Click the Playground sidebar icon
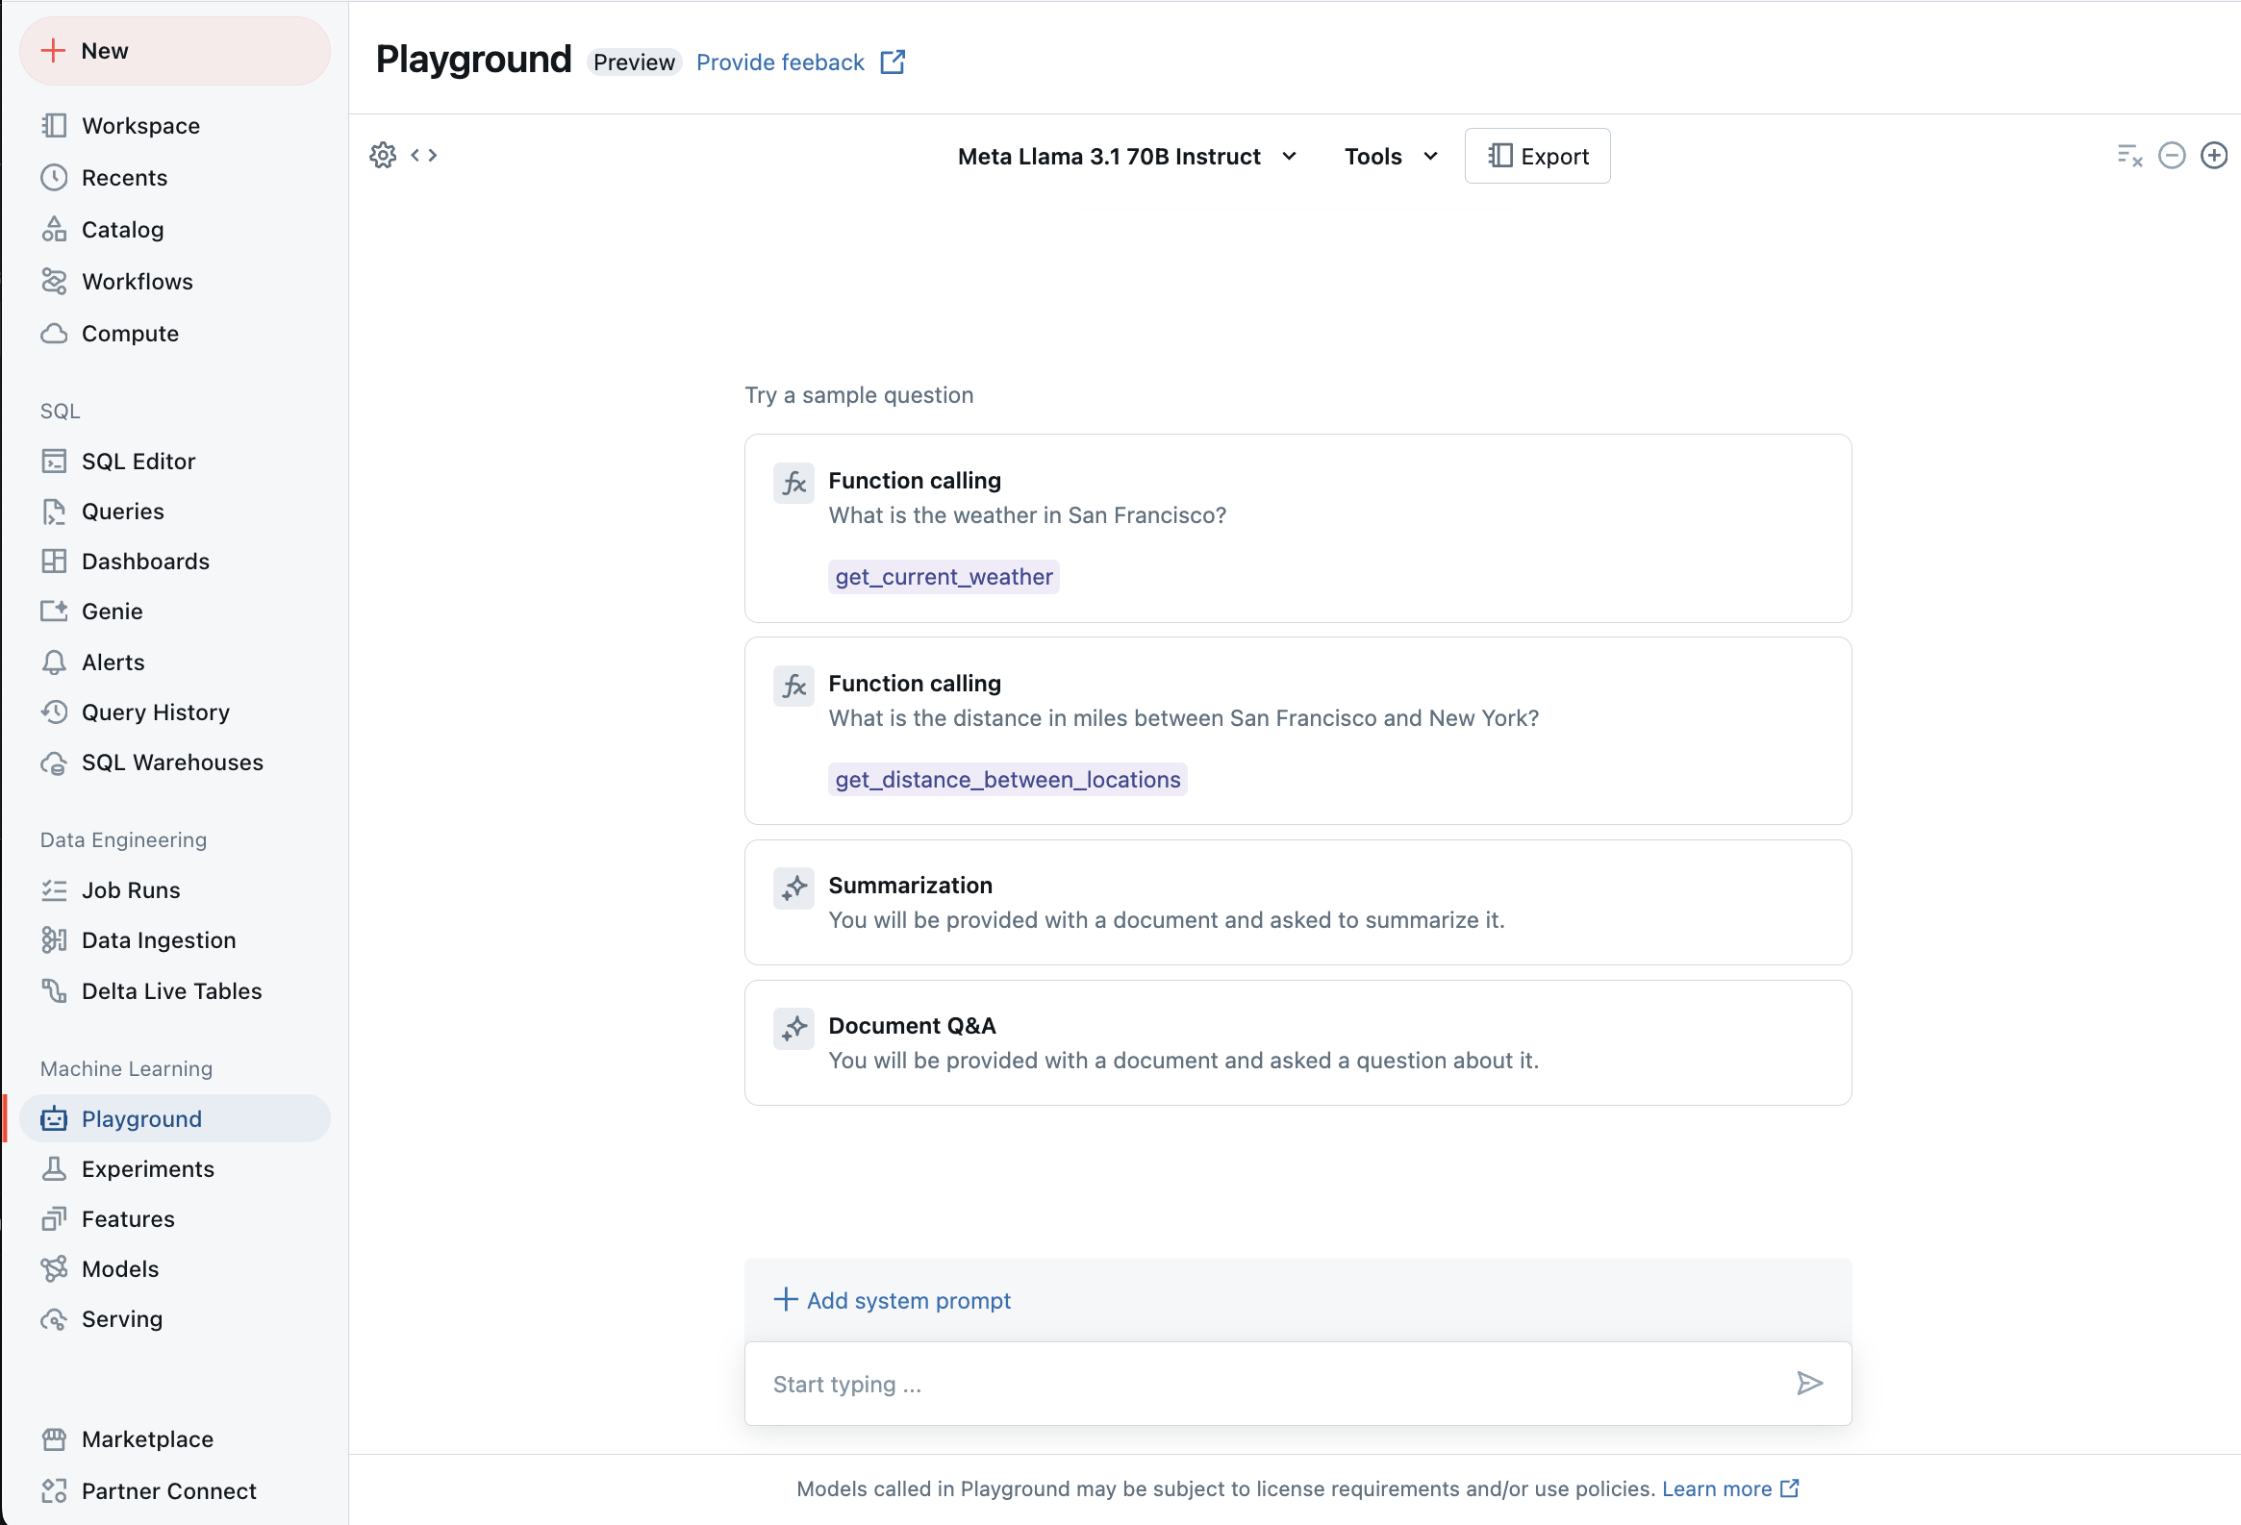 (55, 1118)
